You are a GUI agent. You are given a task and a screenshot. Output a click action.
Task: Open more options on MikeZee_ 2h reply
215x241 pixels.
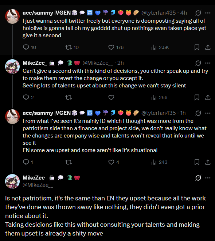tap(208, 63)
